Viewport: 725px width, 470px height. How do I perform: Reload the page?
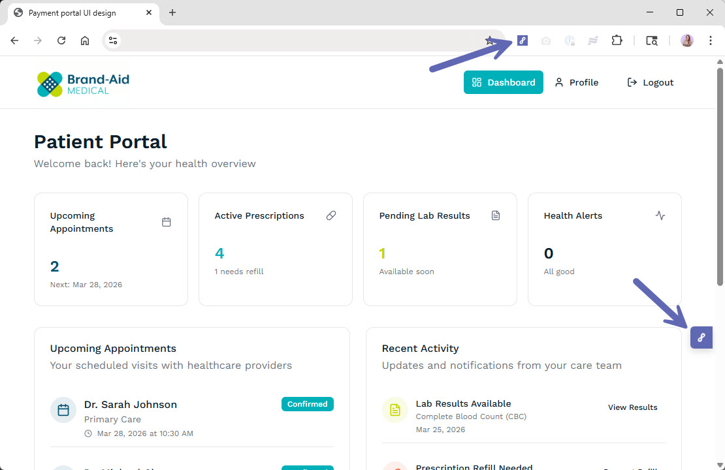pyautogui.click(x=61, y=40)
